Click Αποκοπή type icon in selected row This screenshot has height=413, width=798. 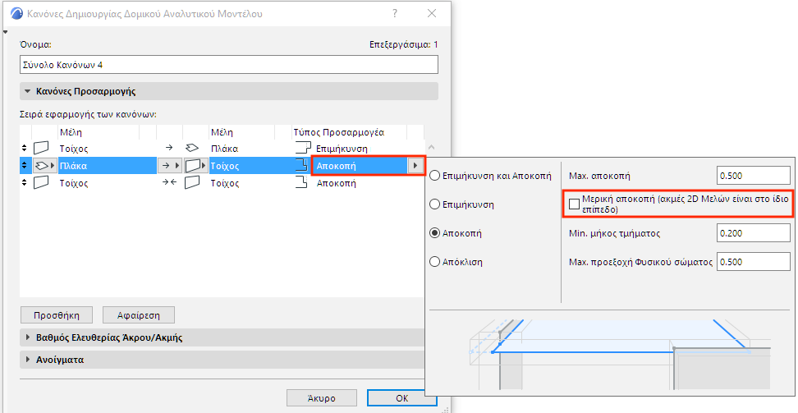click(x=302, y=166)
